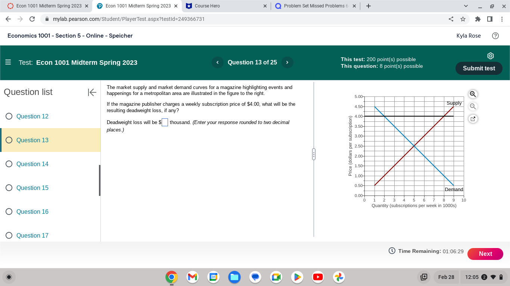Pop out the figure into a new window
This screenshot has width=510, height=286.
point(473,118)
